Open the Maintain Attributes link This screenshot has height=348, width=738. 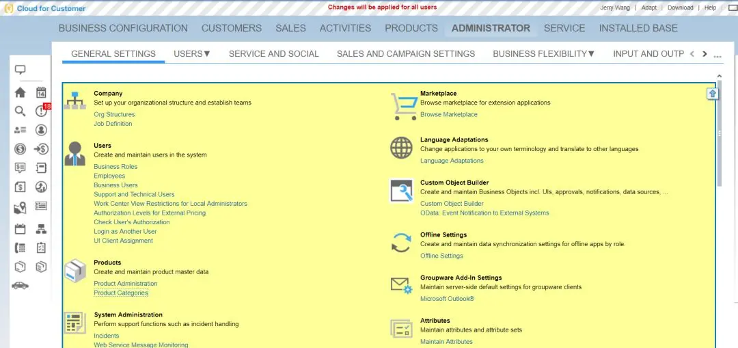pos(446,341)
